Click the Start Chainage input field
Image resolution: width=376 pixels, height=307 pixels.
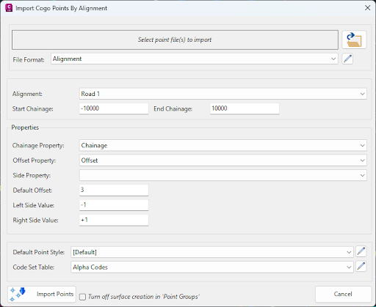point(114,108)
